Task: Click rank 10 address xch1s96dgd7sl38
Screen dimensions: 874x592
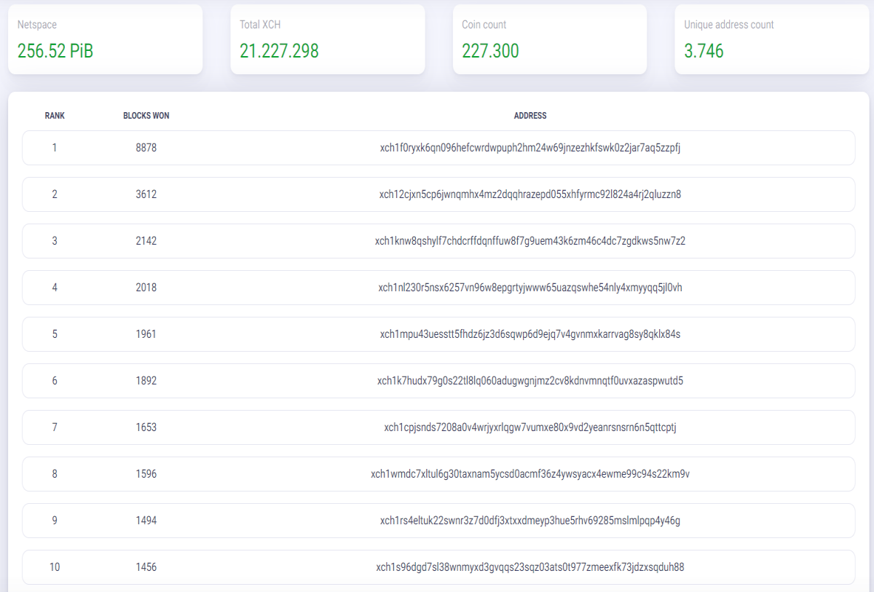Action: pyautogui.click(x=530, y=567)
